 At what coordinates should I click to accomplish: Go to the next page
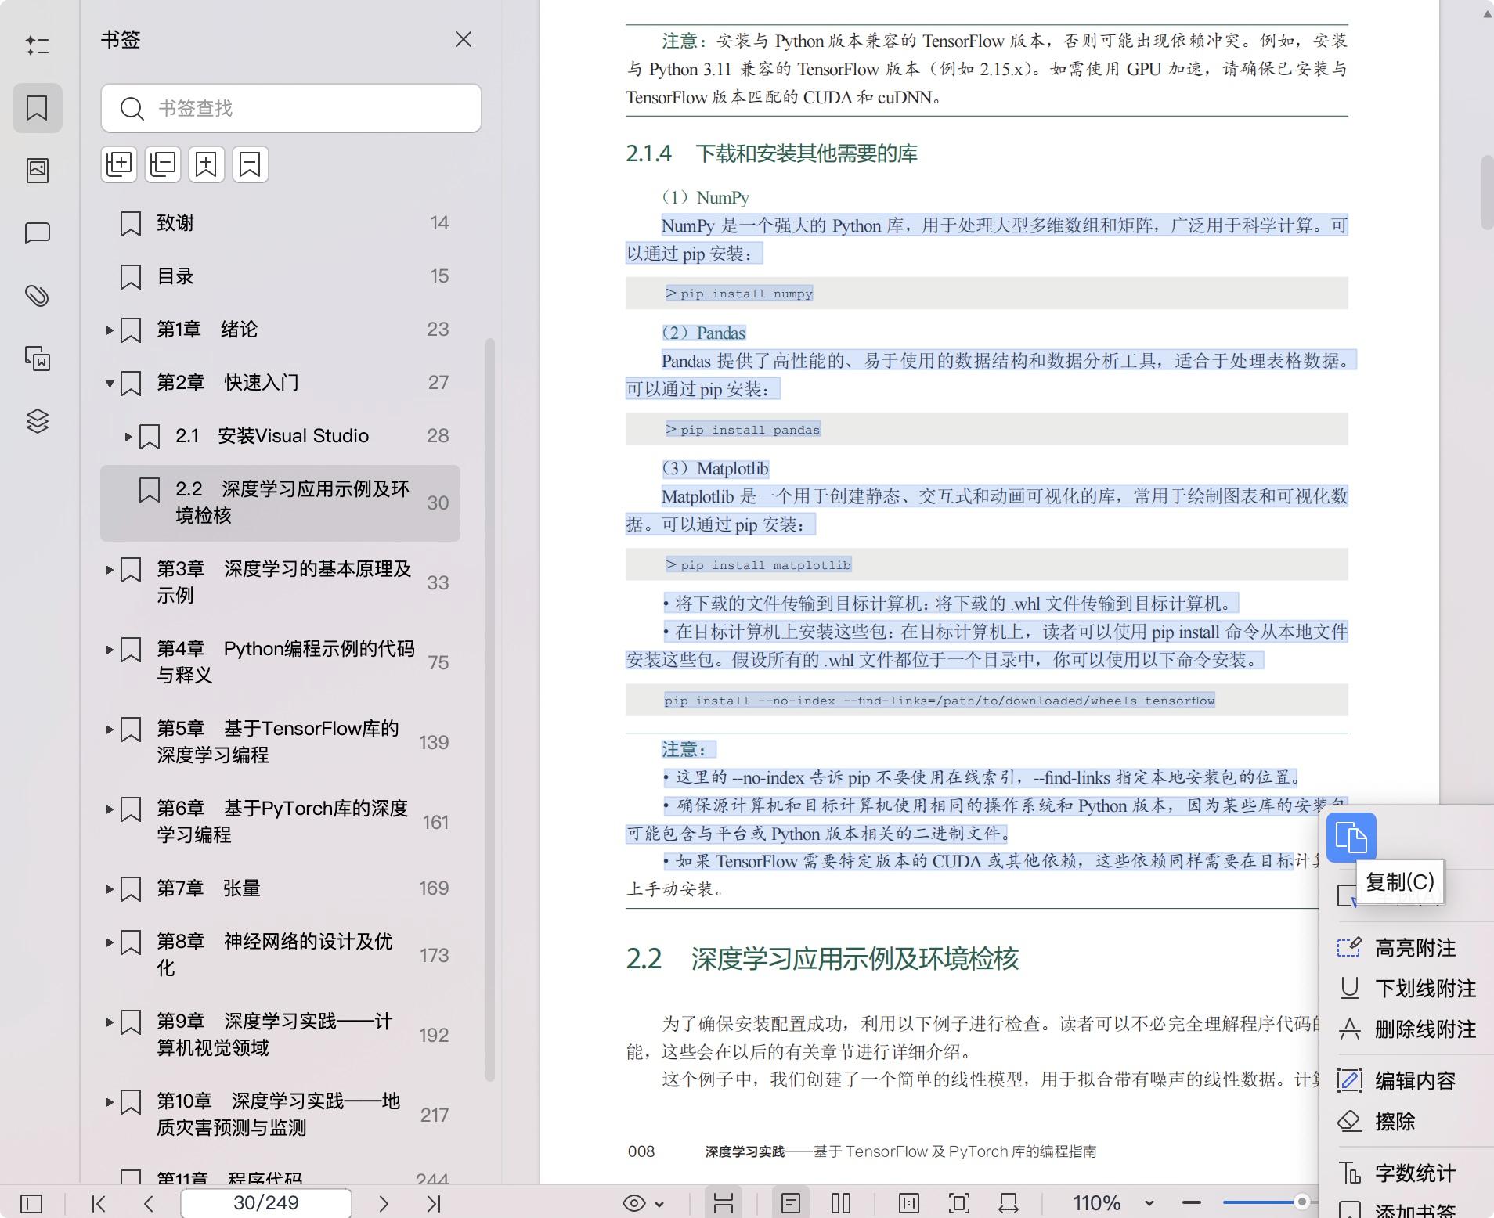(x=384, y=1203)
